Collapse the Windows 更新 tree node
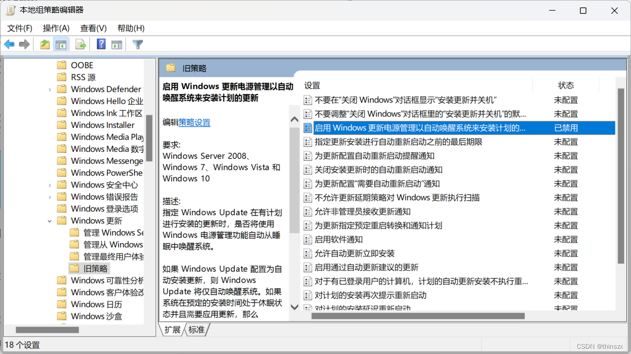The height and width of the screenshot is (354, 631). pyautogui.click(x=50, y=221)
